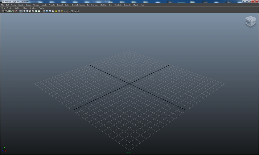Click the select camera icon in panel toolbar
Screen dimensions: 259x155
3,11
